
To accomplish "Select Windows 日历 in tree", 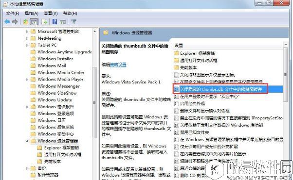I will 52,120.
